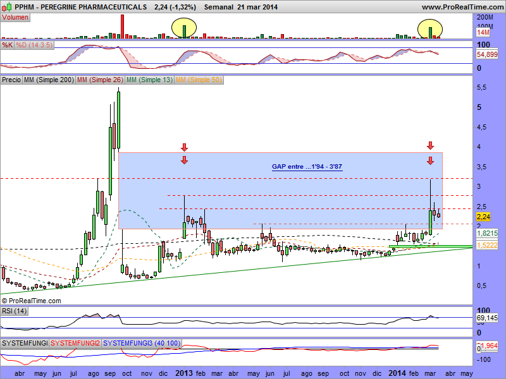The image size is (506, 379).
Task: Select the 3,5 price axis label
Action: [x=482, y=167]
